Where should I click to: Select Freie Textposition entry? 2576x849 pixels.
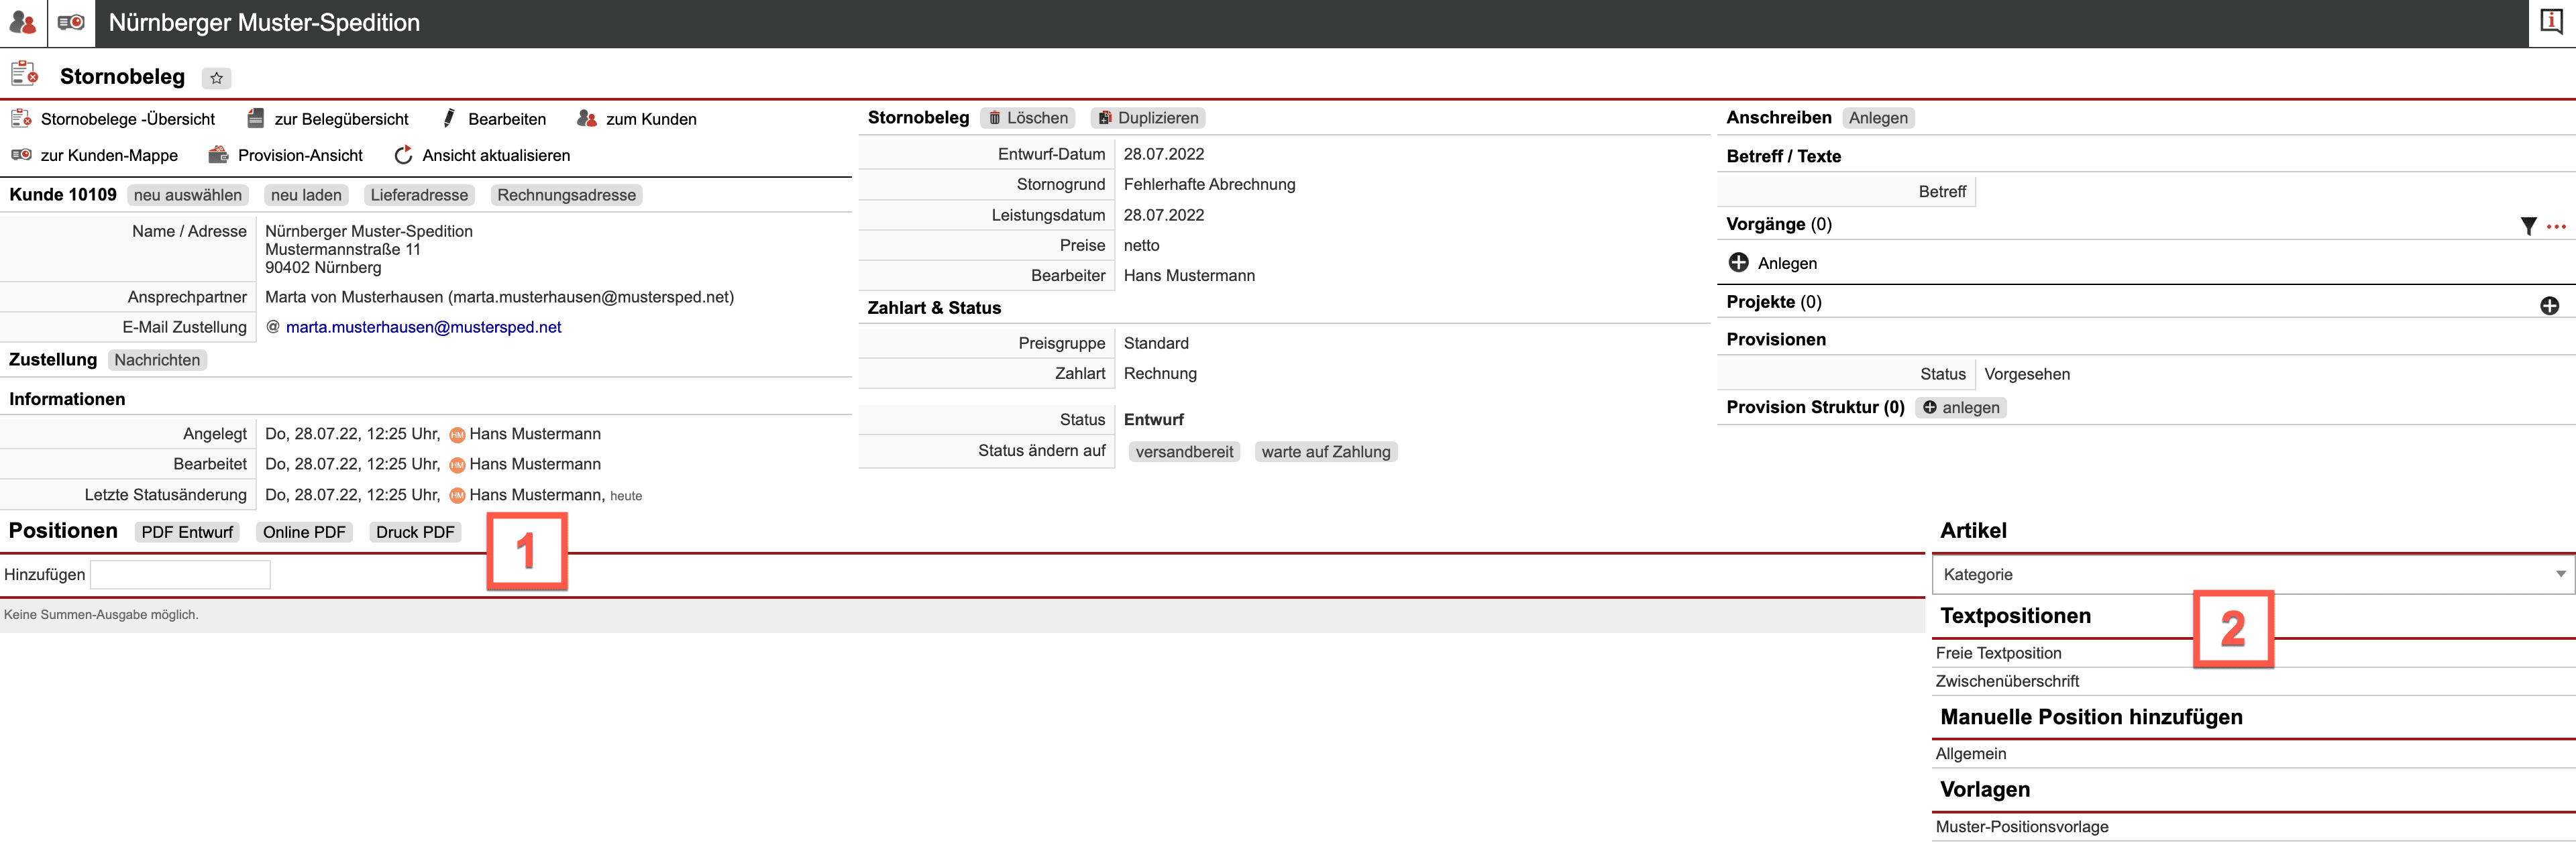tap(1998, 653)
